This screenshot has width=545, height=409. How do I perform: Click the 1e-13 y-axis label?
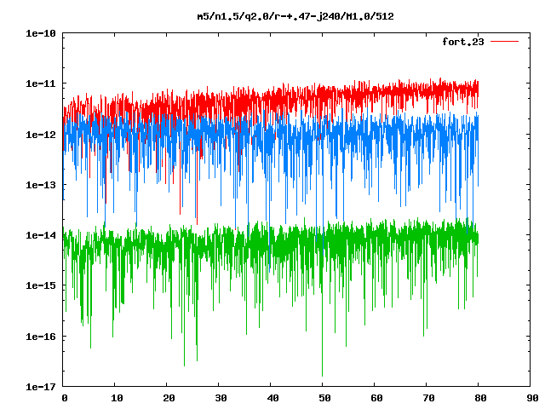tap(41, 185)
